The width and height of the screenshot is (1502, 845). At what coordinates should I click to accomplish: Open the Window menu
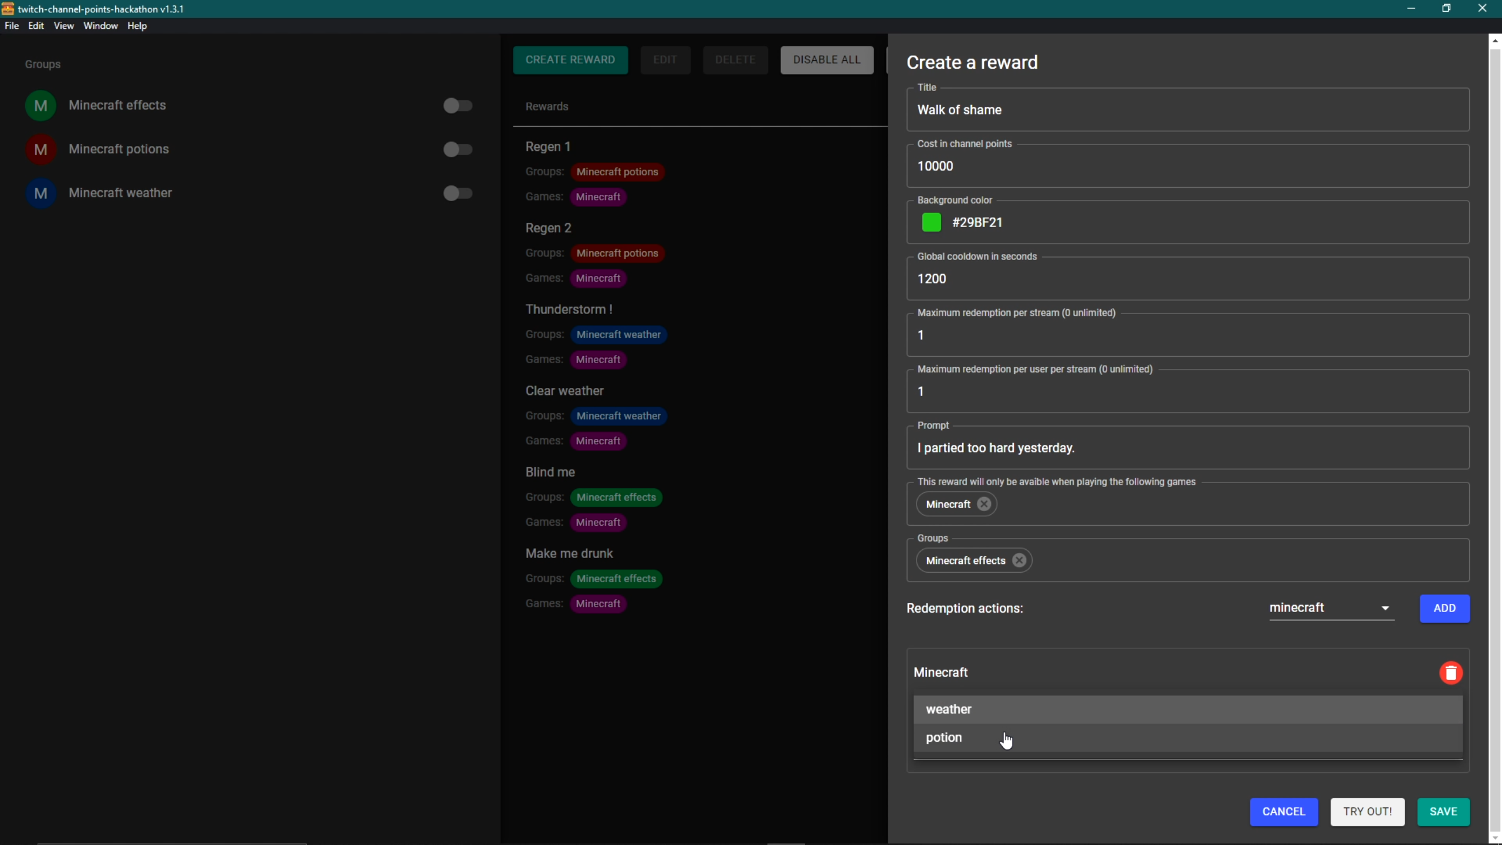(x=100, y=26)
